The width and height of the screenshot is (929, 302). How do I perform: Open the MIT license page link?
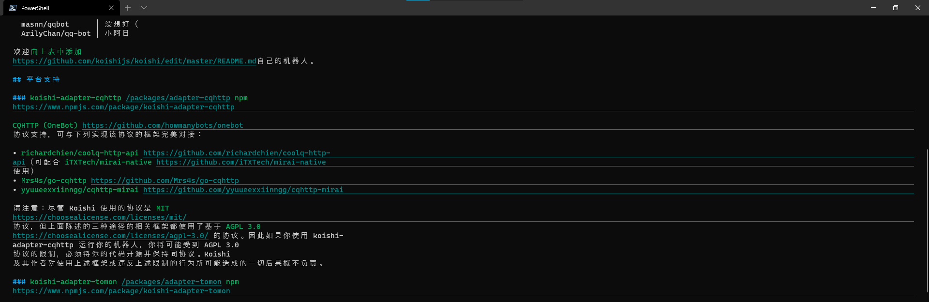tap(99, 217)
